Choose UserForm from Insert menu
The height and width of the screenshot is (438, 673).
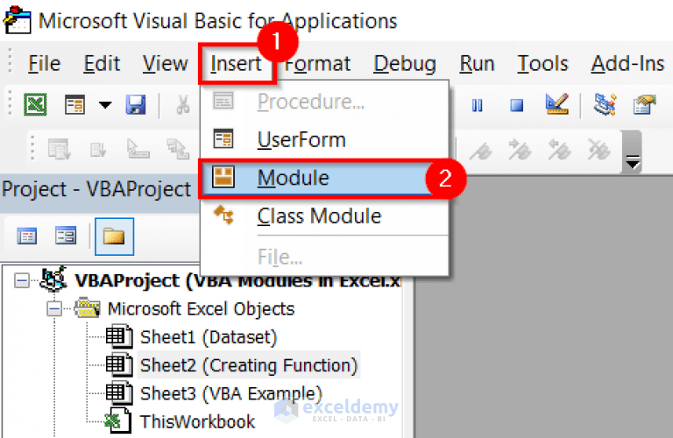[324, 139]
